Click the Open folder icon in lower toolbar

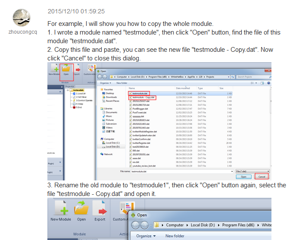[x=81, y=209]
